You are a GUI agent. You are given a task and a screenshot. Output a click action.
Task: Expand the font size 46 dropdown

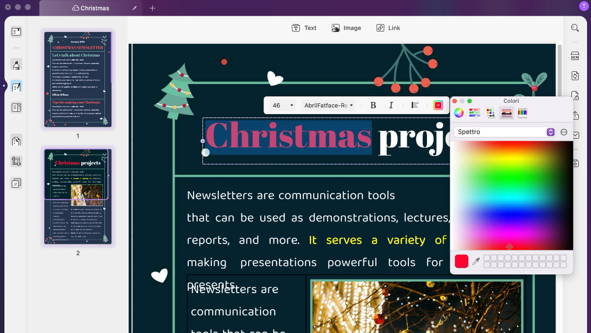coord(283,105)
